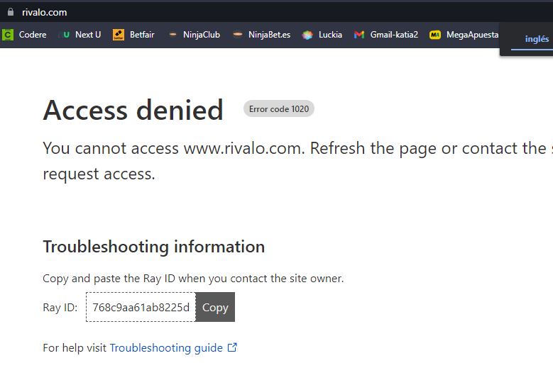This screenshot has width=553, height=380.
Task: Open the NinjaClub bookmark
Action: (x=194, y=35)
